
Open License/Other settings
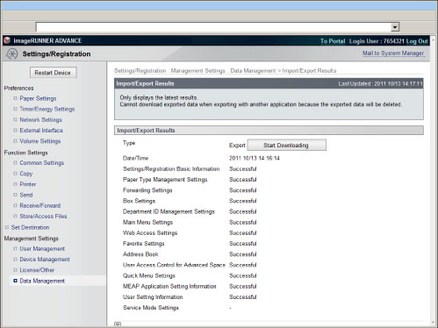point(37,270)
